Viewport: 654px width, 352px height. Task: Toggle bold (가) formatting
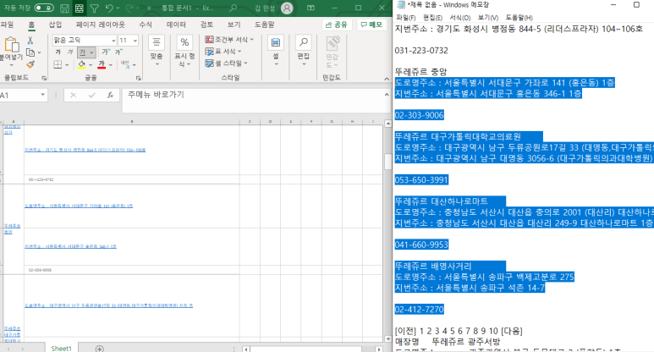pyautogui.click(x=58, y=52)
